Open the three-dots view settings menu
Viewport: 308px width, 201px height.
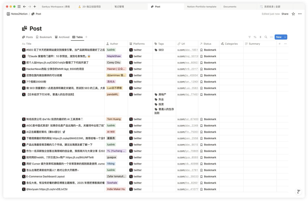(x=271, y=37)
